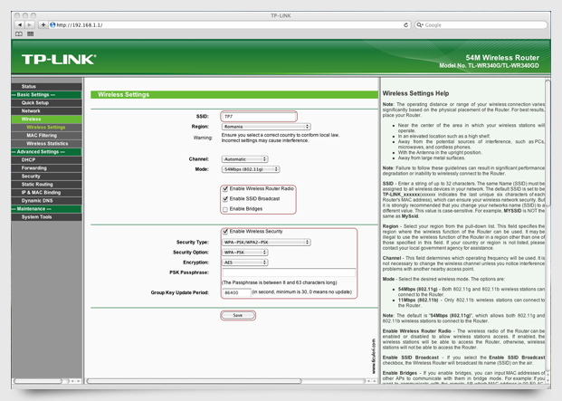Click the sidebar horizontal scrollbar

[x=38, y=381]
